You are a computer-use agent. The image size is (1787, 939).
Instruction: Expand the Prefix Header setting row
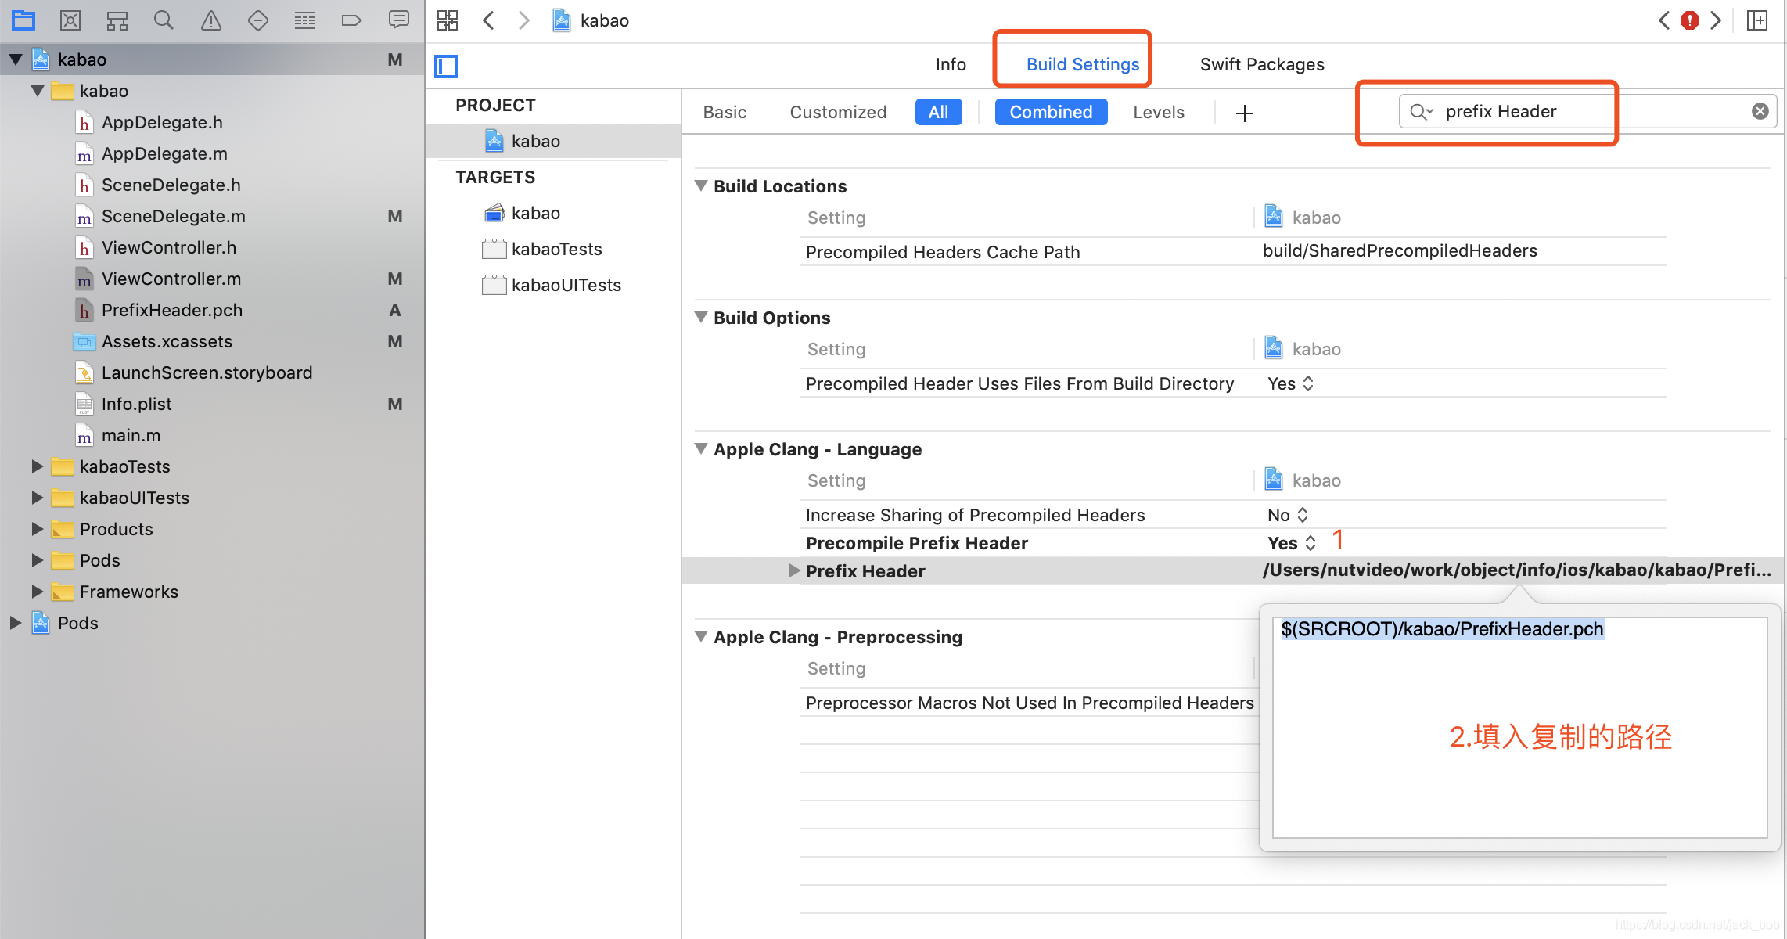tap(794, 570)
